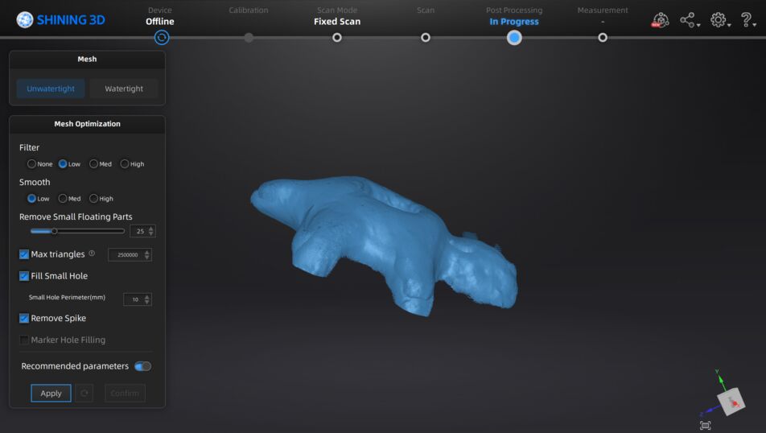Viewport: 766px width, 433px height.
Task: Set Filter to Low
Action: pyautogui.click(x=63, y=163)
